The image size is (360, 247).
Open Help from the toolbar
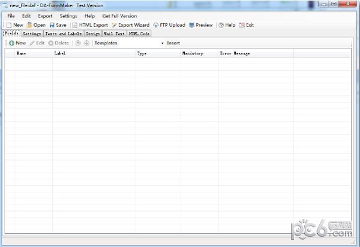point(221,25)
